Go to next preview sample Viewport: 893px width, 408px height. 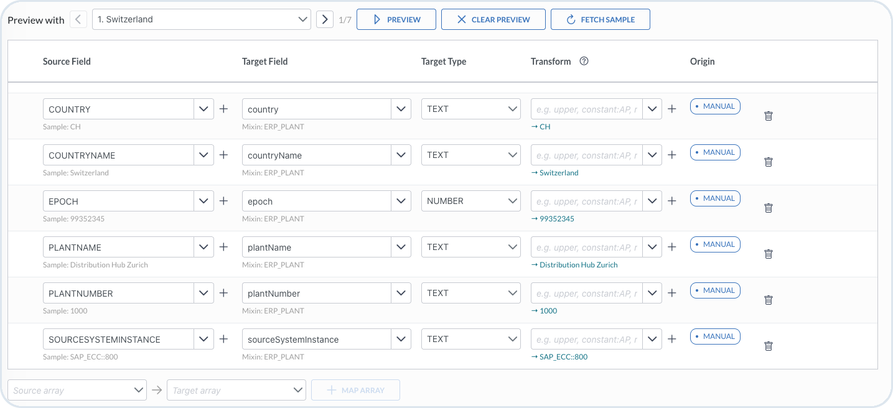(325, 19)
